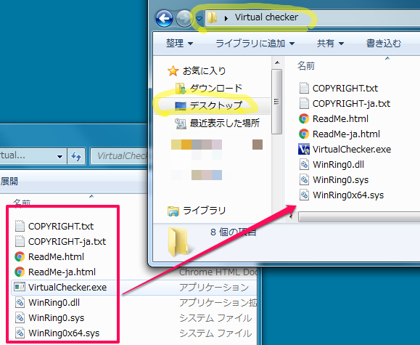
Task: Click WinRing0x64.sys icon in front window
Action: pos(304,195)
